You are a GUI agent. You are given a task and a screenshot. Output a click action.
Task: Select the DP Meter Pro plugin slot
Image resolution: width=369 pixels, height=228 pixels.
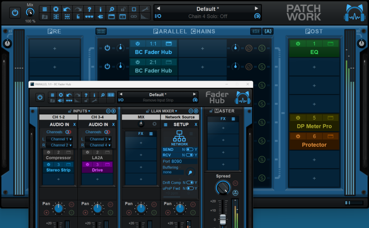coord(314,126)
